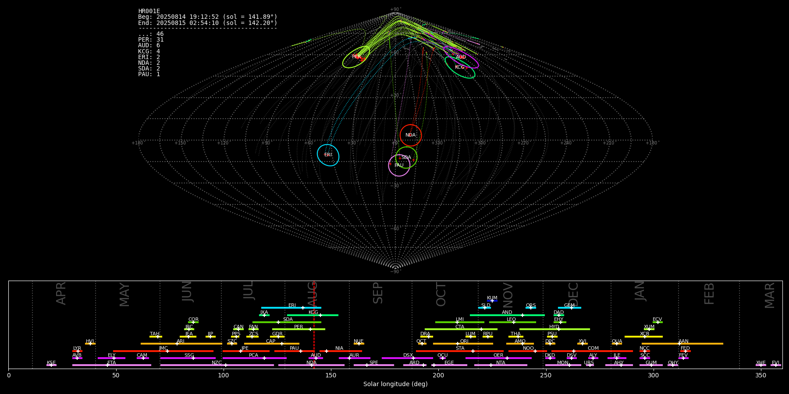
Task: Select the HYD shower bar in the timeline
Action: coord(554,329)
